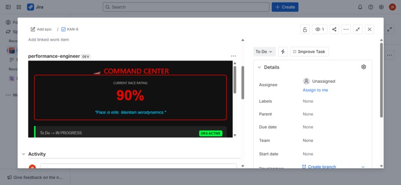The image size is (401, 185).
Task: Click Create branch link
Action: tap(322, 167)
